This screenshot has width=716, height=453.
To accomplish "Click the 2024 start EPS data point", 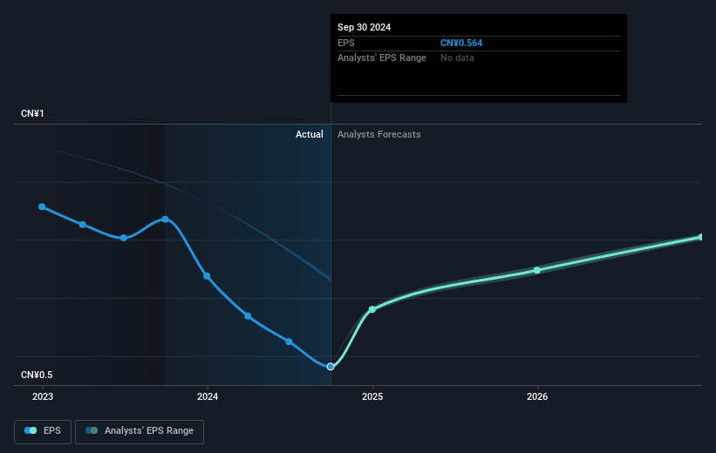I will [x=207, y=276].
